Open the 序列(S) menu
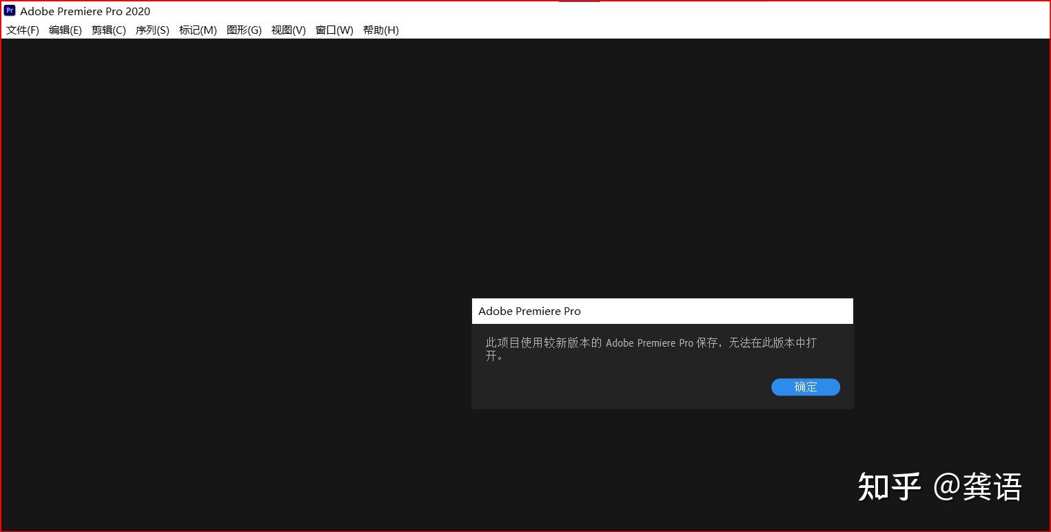Screen dimensions: 1051x532 tap(152, 30)
